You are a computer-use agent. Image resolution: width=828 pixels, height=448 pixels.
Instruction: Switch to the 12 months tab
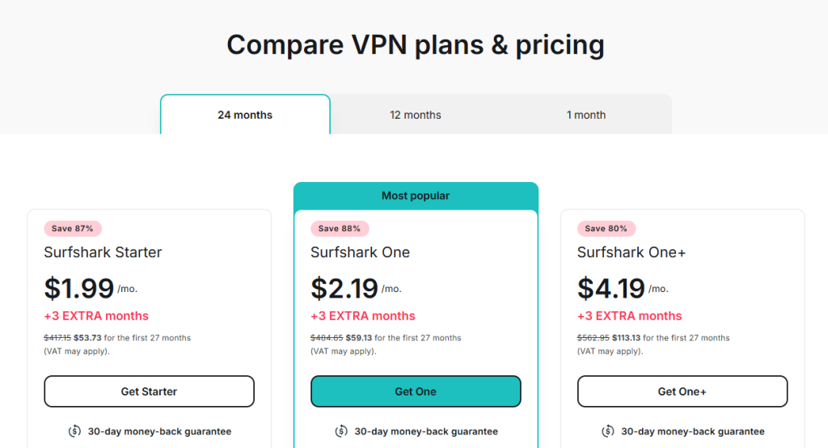pyautogui.click(x=416, y=115)
